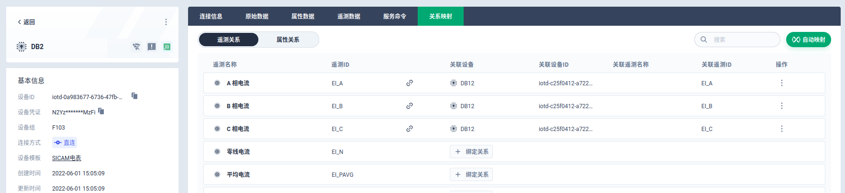Open the 遥测数据 tab
Viewport: 845px width, 193px height.
coord(349,16)
